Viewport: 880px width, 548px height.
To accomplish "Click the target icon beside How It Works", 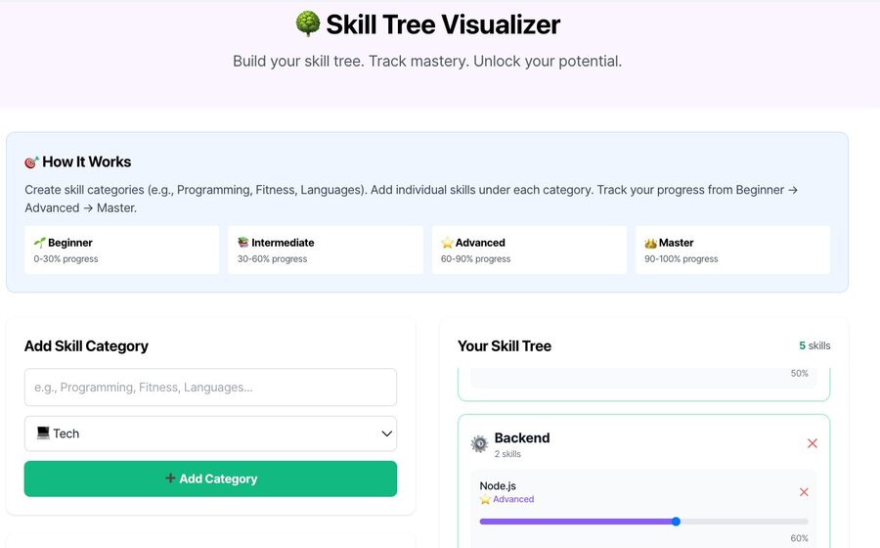I will tap(31, 162).
